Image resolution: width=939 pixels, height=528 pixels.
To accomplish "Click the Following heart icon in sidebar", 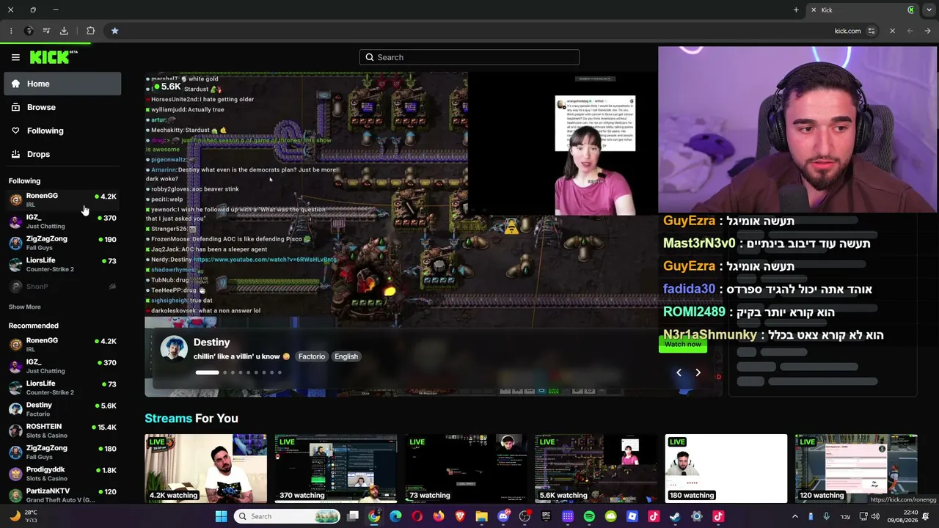I will (x=15, y=131).
